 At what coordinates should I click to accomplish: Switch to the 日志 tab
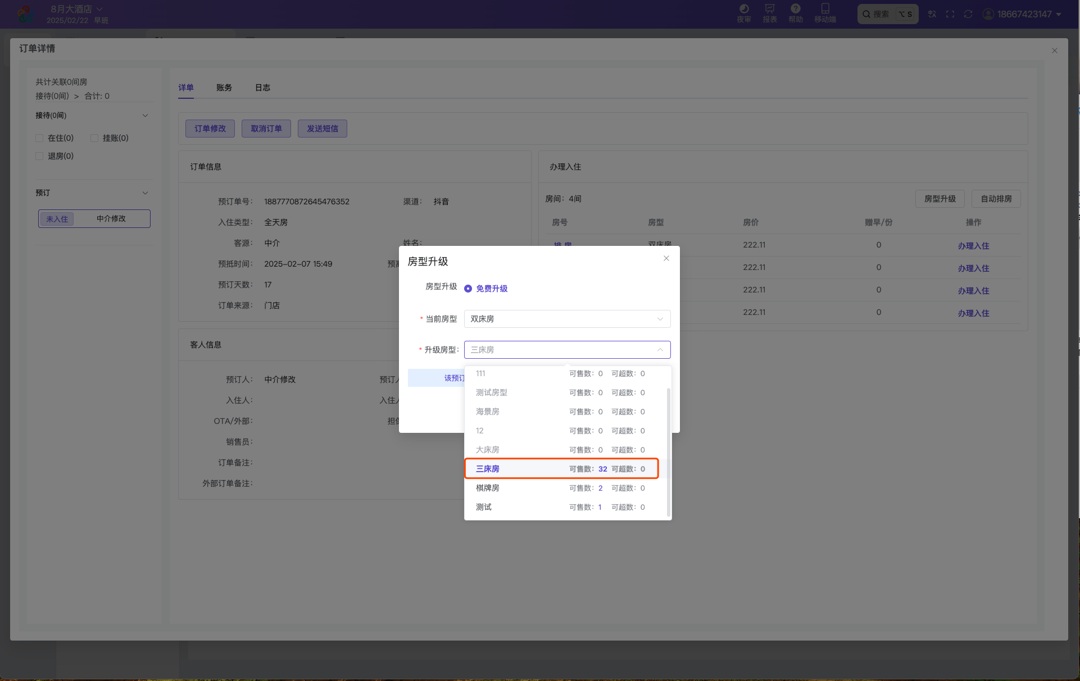(x=262, y=88)
